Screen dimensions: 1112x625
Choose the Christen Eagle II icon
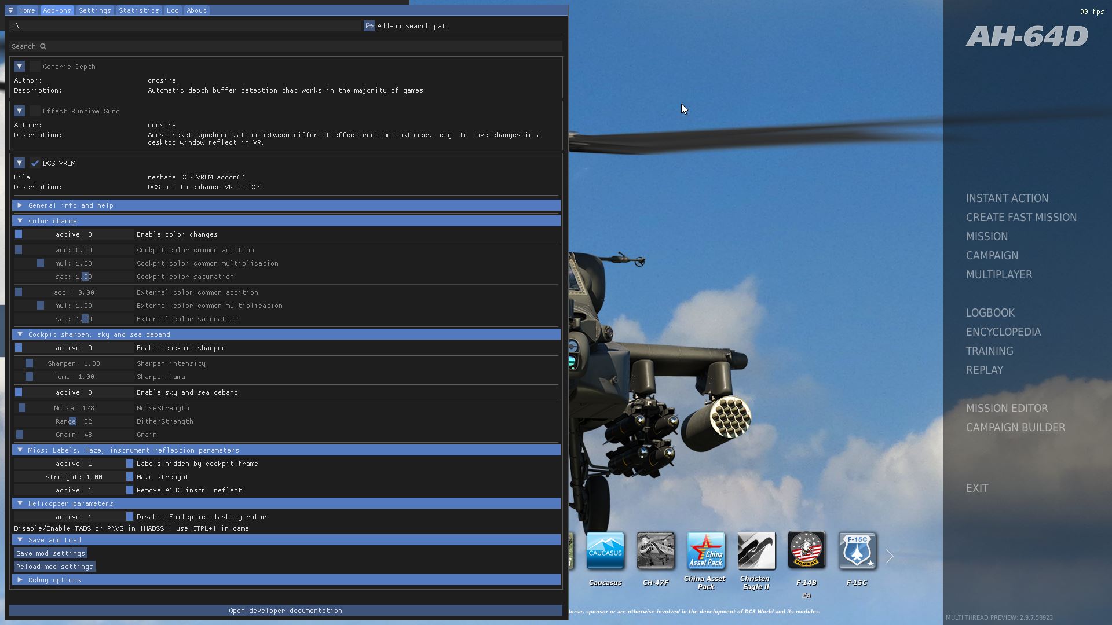[756, 551]
